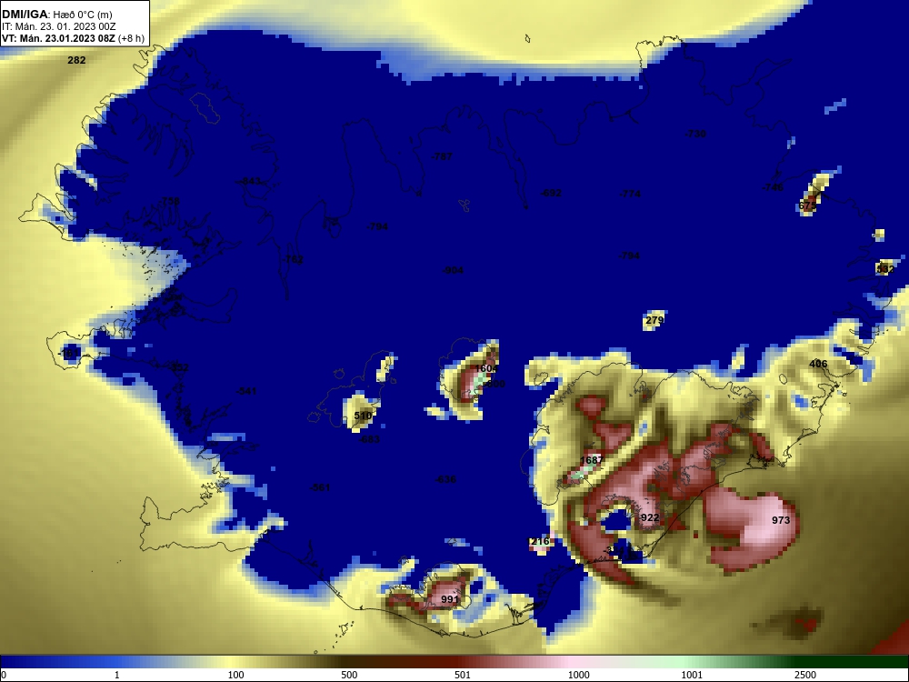
Task: Click the color scale label 100
Action: point(235,675)
